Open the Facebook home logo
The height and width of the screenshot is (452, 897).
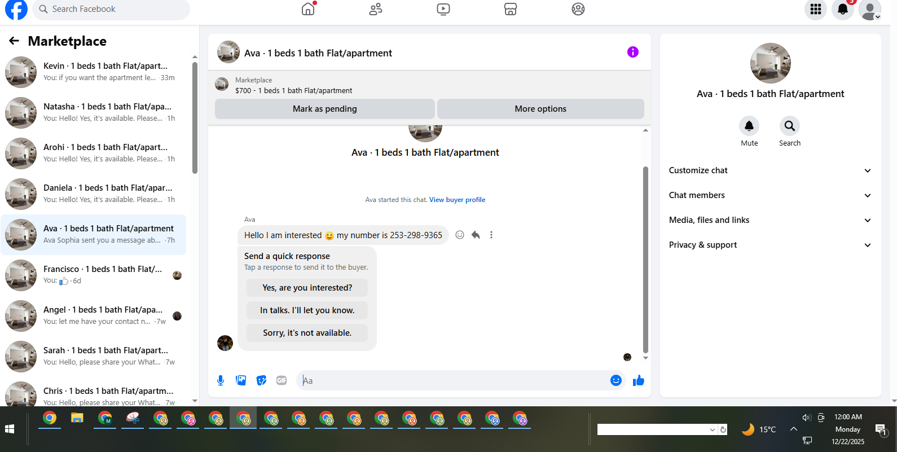pyautogui.click(x=16, y=9)
